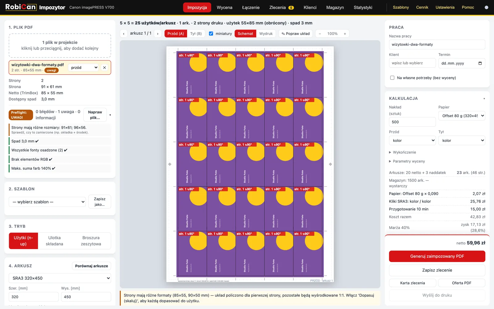
Task: Open the Wycena tab
Action: click(224, 7)
